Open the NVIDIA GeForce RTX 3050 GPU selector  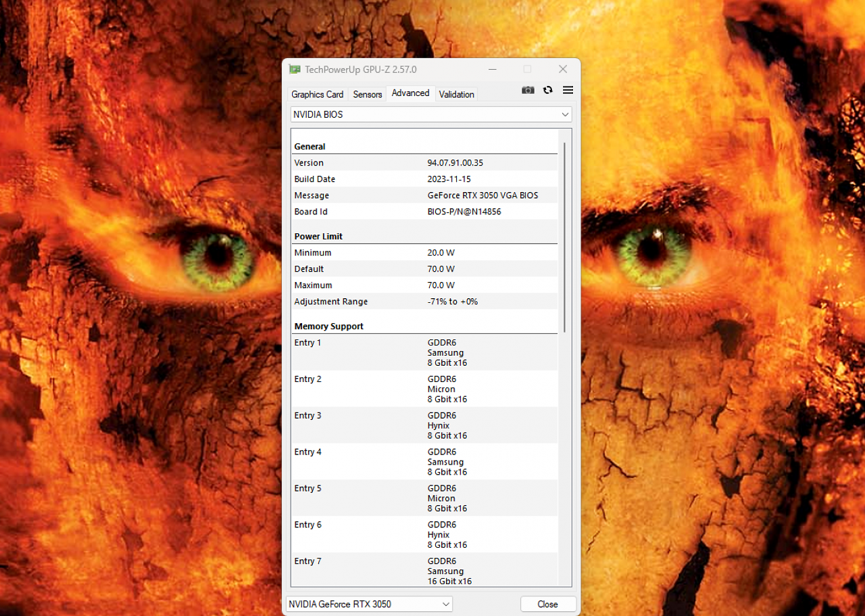(369, 604)
